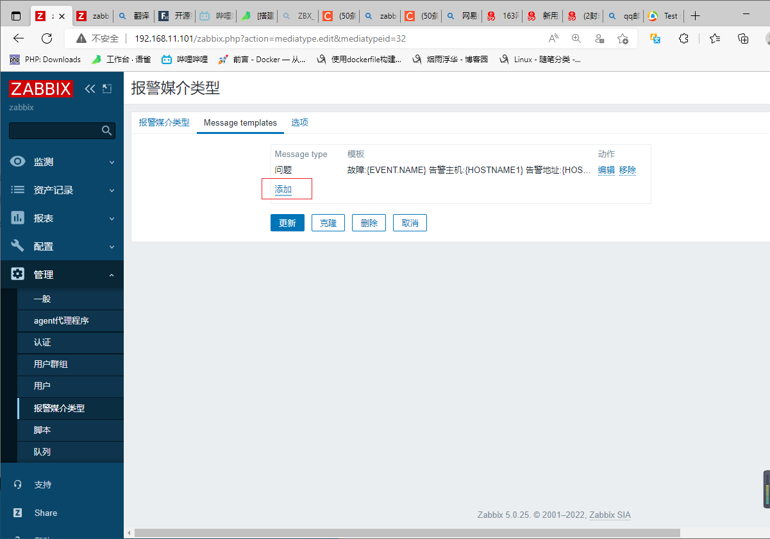Add this page to favorites star icon
770x539 pixels.
pyautogui.click(x=623, y=38)
